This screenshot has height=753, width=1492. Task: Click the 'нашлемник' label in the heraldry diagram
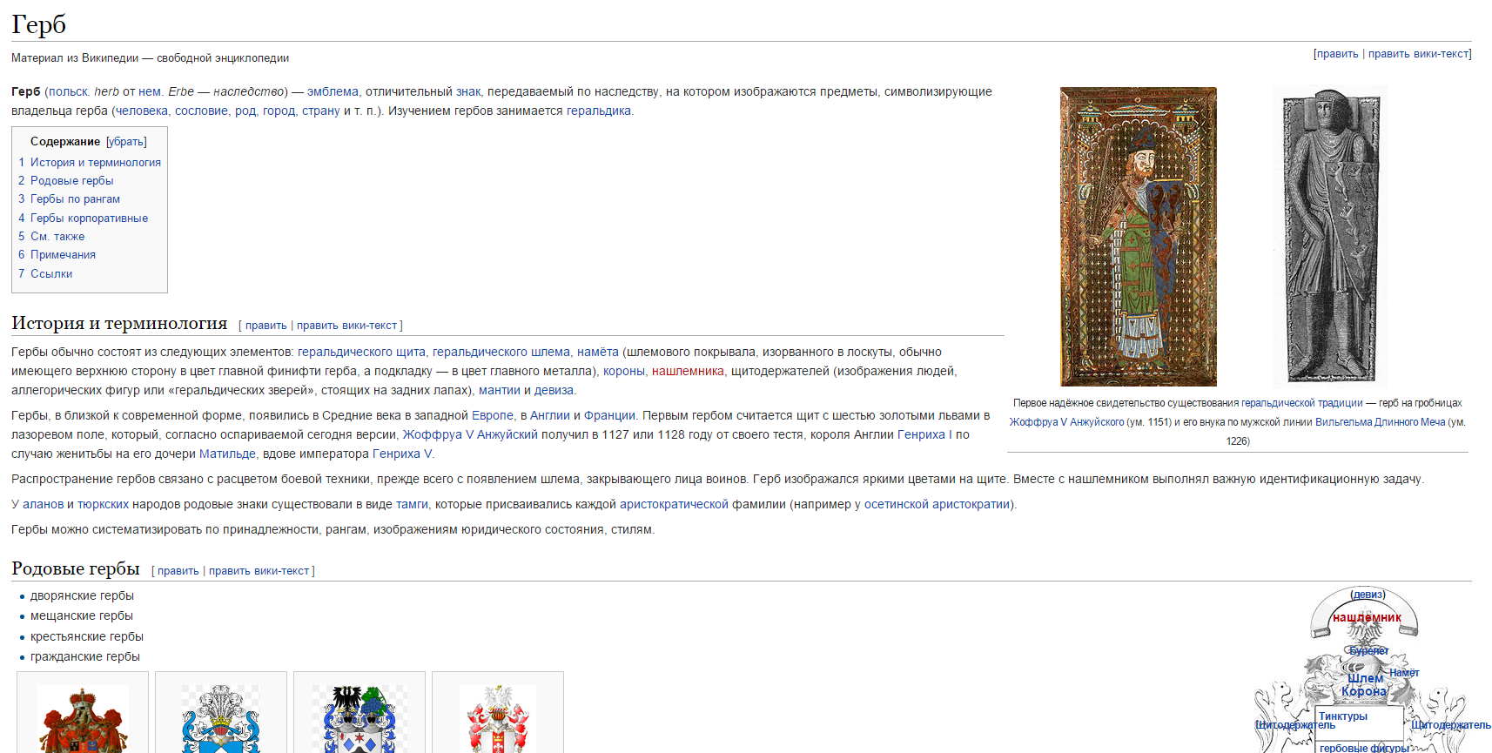1367,617
